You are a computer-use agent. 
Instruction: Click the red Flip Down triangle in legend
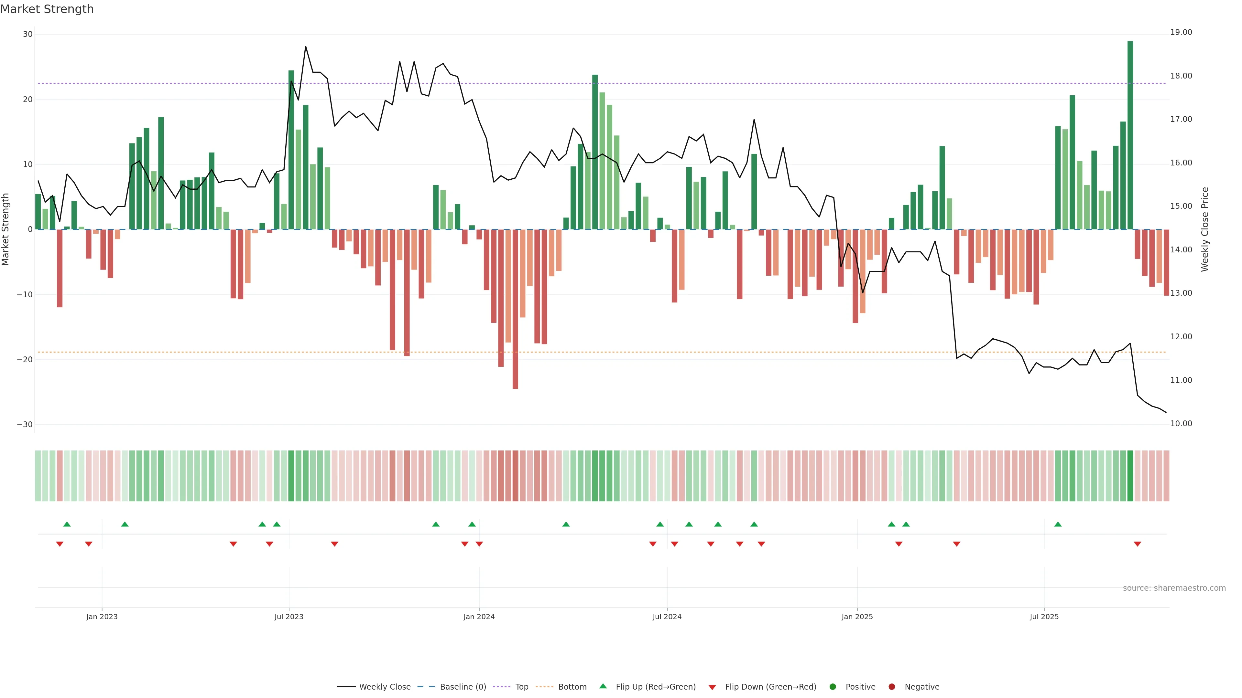point(712,687)
